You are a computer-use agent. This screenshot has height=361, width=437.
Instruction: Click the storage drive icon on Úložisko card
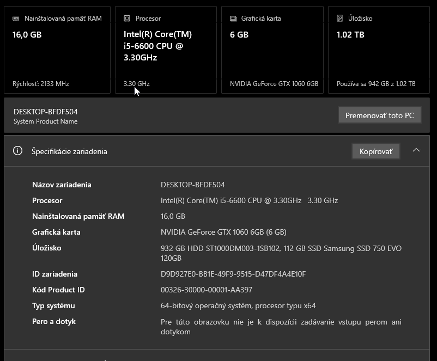pos(341,18)
